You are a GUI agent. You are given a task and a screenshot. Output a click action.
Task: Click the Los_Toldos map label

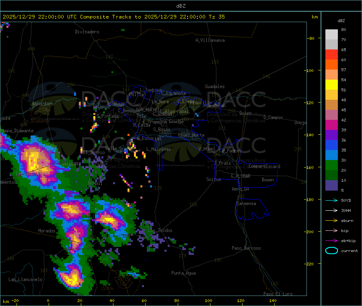[x=160, y=230]
